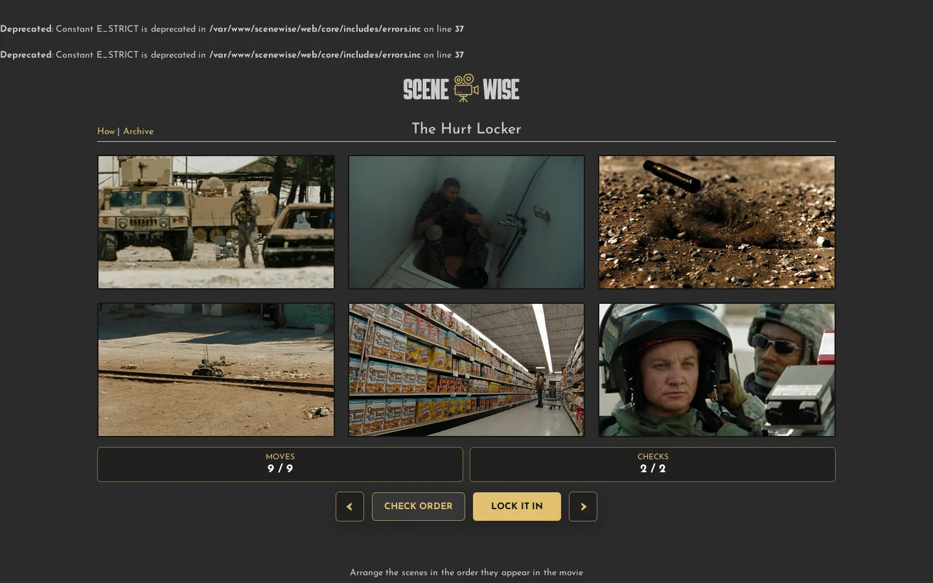Select the bullet casing hitting dirt scene
The width and height of the screenshot is (933, 583).
click(x=717, y=222)
